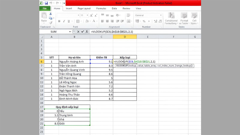Open the font size dropdown showing 11
Viewport: 240px width, 135px height.
87,15
